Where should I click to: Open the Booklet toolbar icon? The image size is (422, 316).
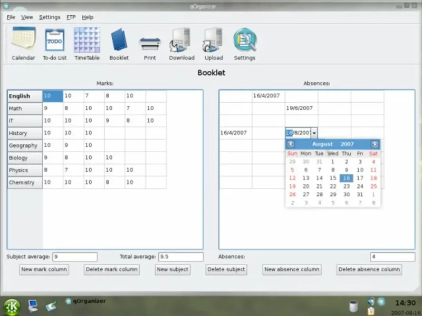119,44
